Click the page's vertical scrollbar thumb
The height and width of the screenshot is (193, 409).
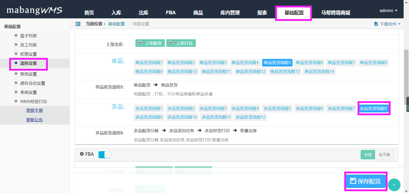(x=406, y=77)
